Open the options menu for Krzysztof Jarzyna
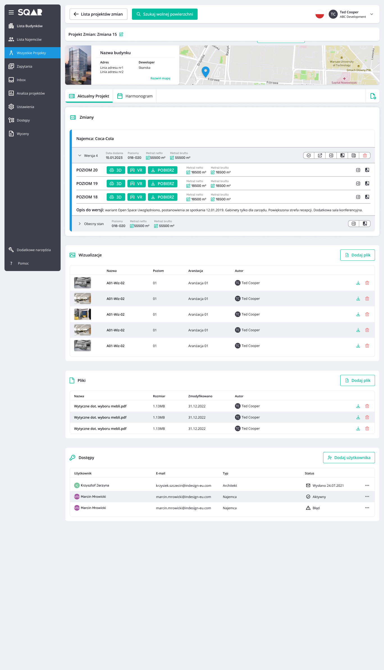Image resolution: width=384 pixels, height=670 pixels. point(367,485)
